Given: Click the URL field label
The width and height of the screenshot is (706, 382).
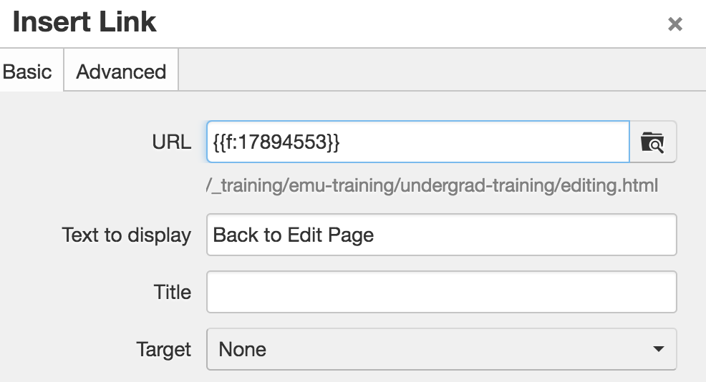Looking at the screenshot, I should click(x=172, y=142).
